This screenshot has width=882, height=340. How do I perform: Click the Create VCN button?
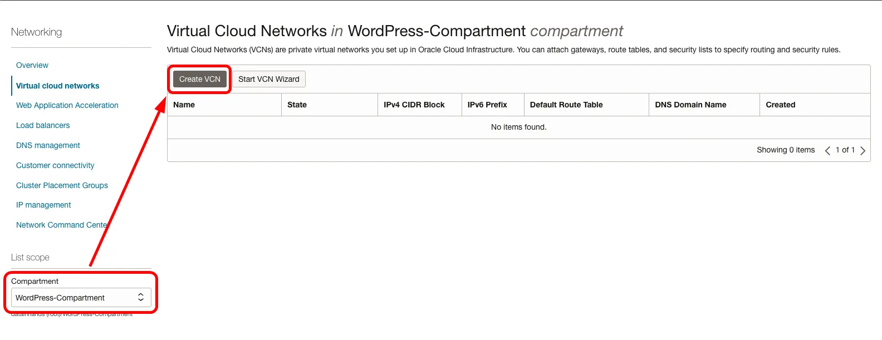click(x=199, y=79)
